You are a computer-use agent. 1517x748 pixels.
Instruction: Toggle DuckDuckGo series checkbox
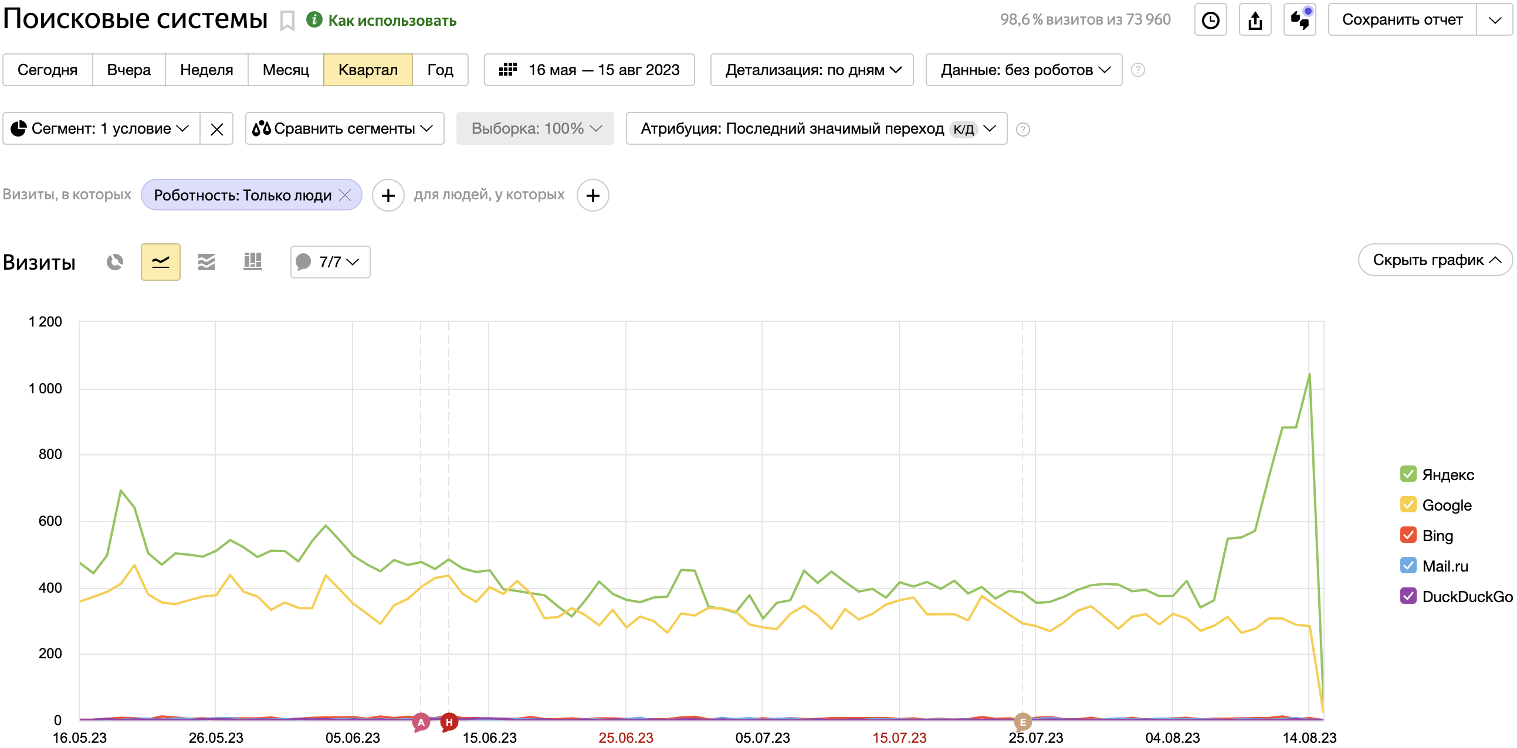[x=1407, y=597]
